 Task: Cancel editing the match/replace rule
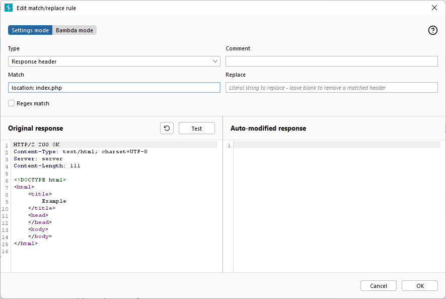point(379,285)
